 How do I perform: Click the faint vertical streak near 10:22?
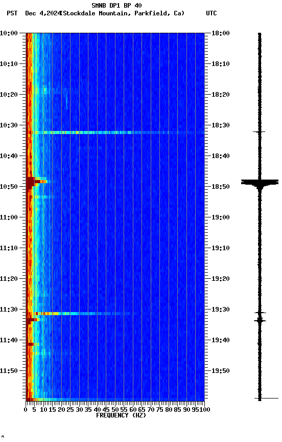(67, 102)
